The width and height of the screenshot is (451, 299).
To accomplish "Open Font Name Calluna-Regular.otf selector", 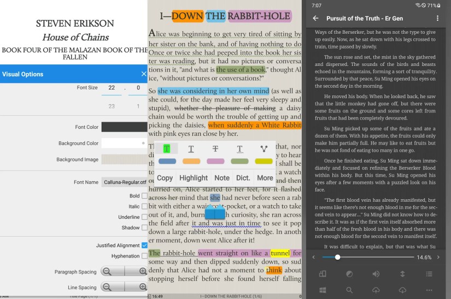I will (125, 182).
